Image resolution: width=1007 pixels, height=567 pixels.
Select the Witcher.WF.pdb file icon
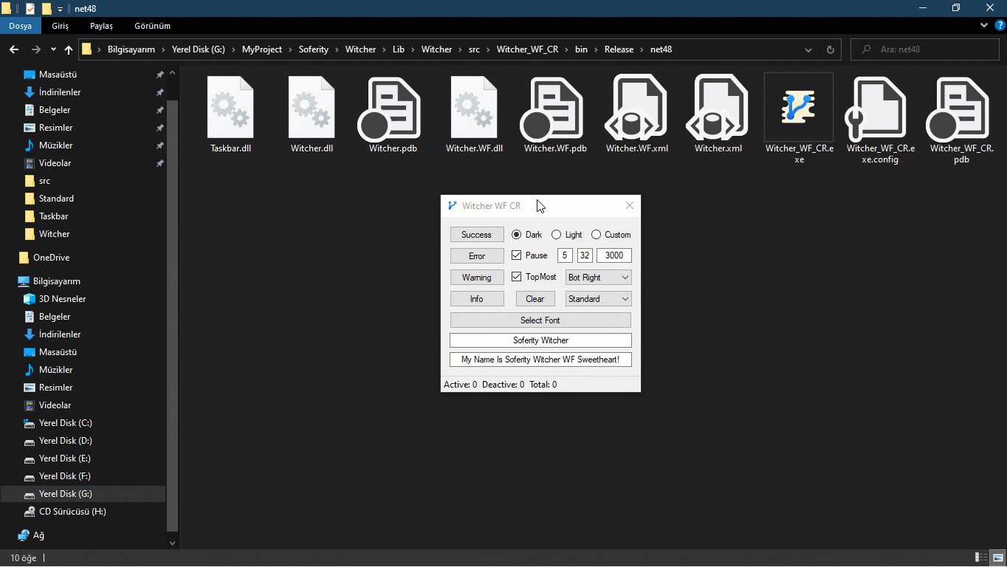click(x=552, y=108)
